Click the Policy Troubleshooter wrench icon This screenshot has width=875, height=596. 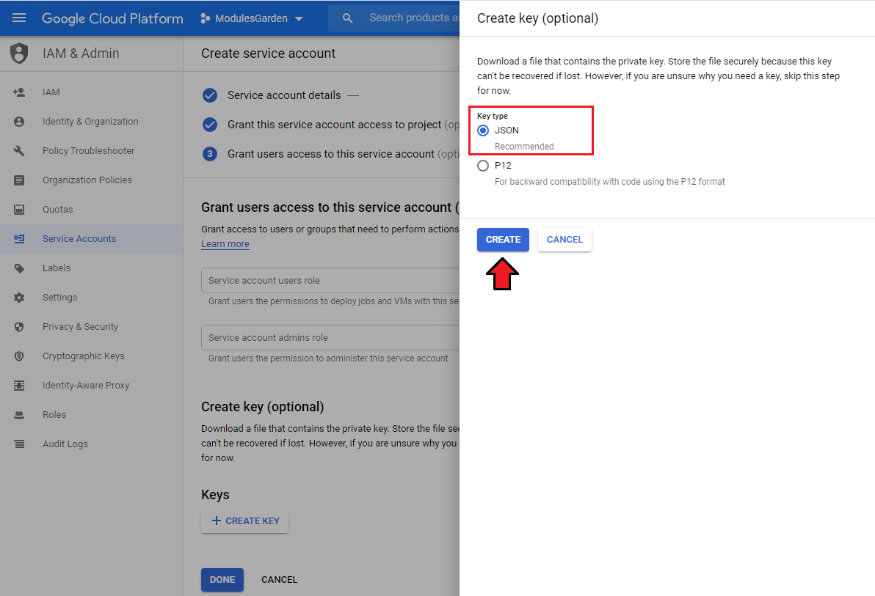coord(19,150)
